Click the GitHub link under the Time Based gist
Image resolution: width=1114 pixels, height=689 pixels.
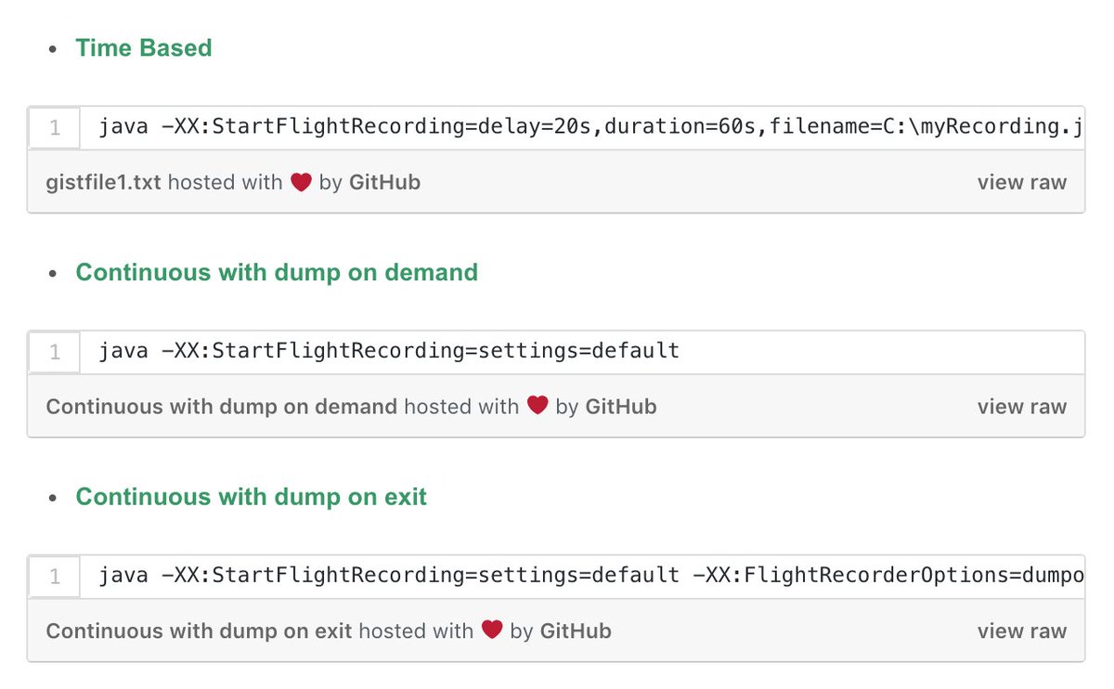[384, 183]
